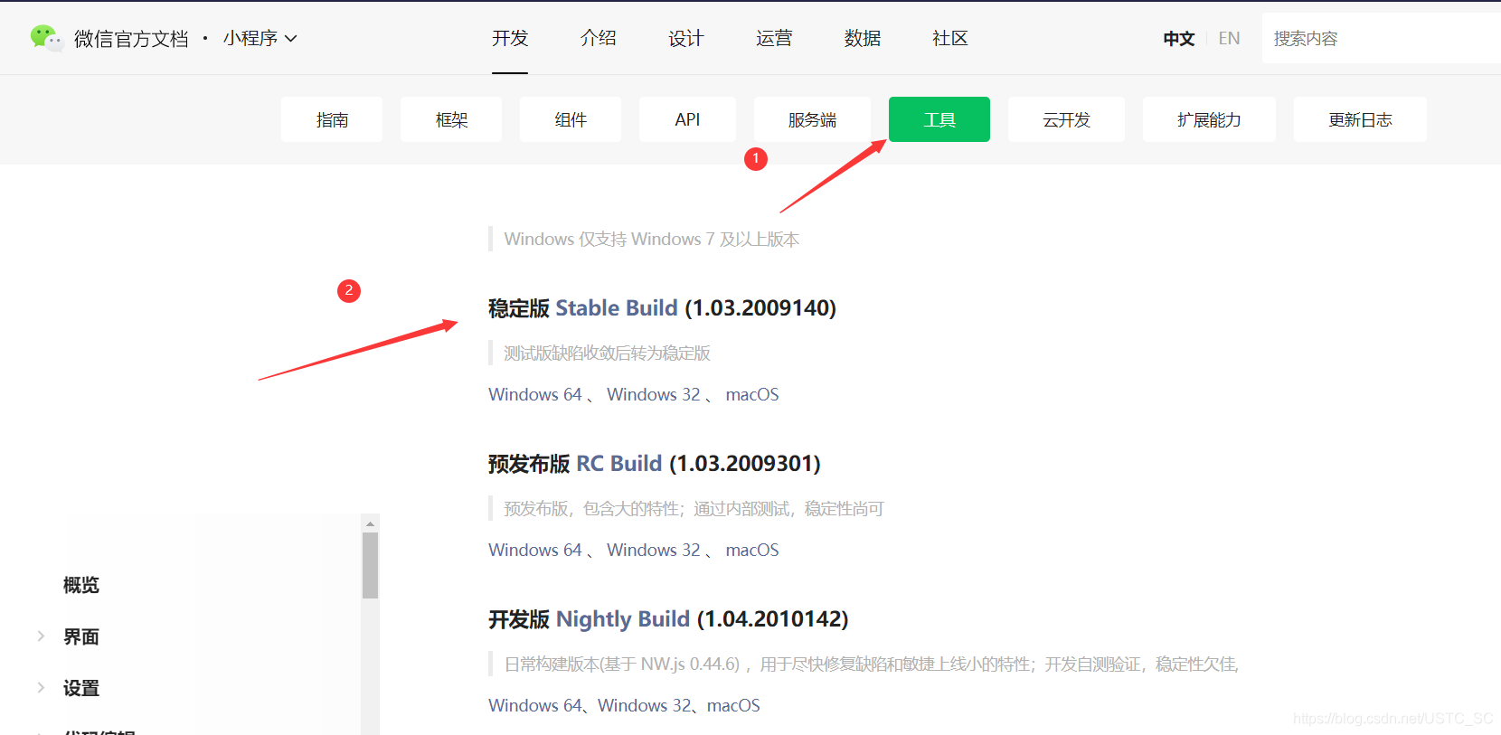Download Stable Build macOS
This screenshot has width=1501, height=735.
coord(752,394)
